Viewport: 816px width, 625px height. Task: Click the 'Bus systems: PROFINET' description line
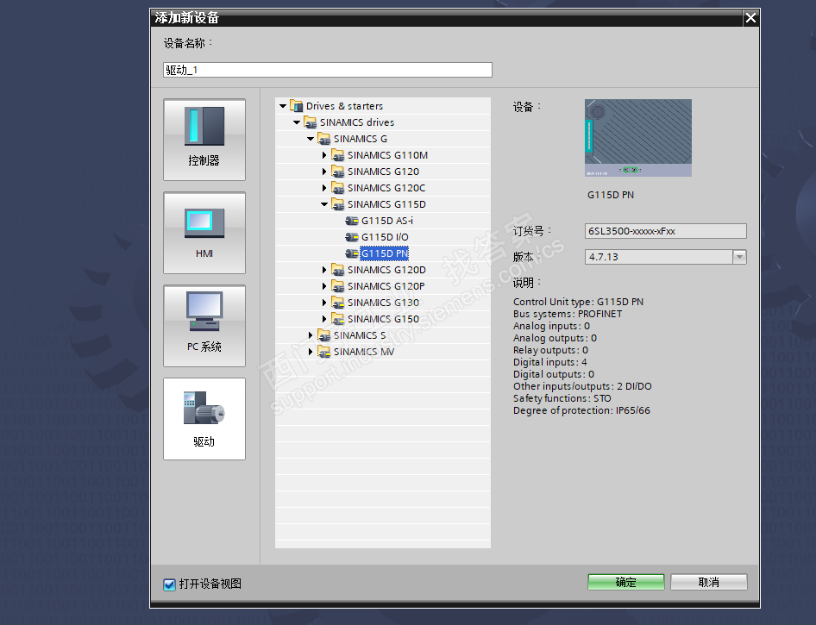pos(568,314)
